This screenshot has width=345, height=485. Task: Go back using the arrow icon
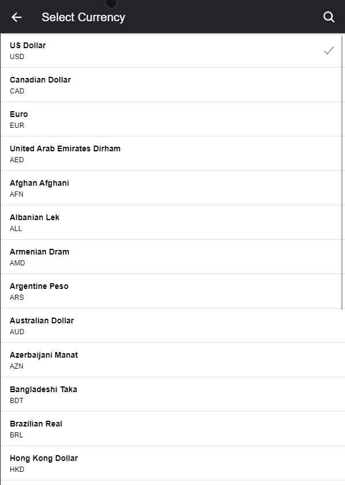(x=17, y=17)
